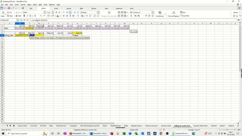
Task: Apply the background highlight color swatch
Action: point(53,16)
